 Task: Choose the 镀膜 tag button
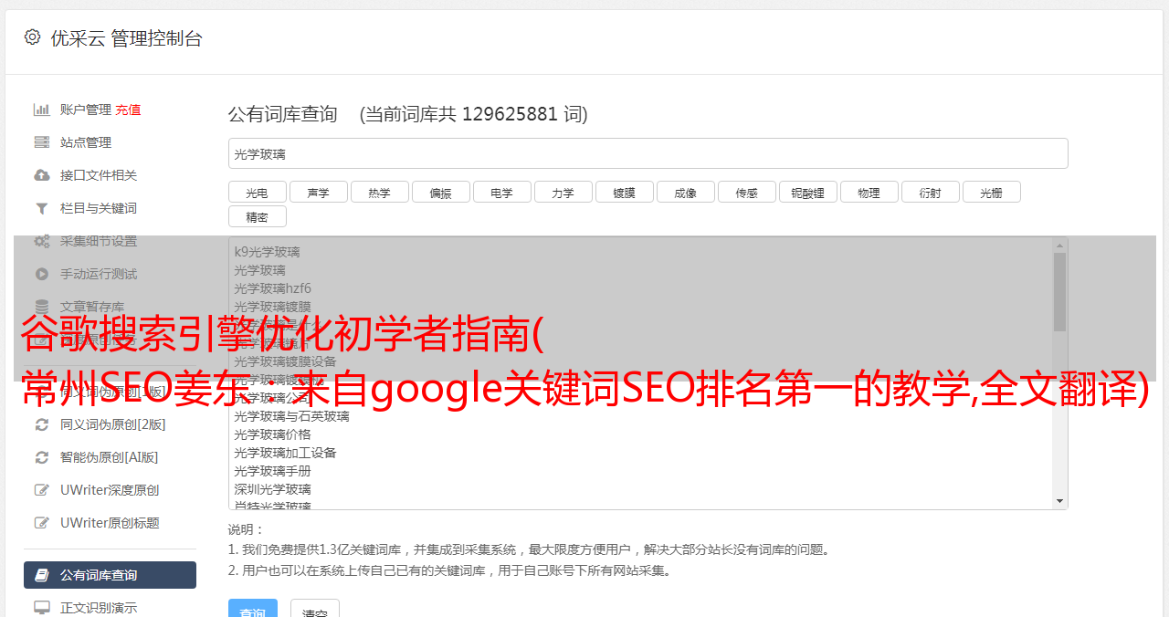tap(624, 193)
